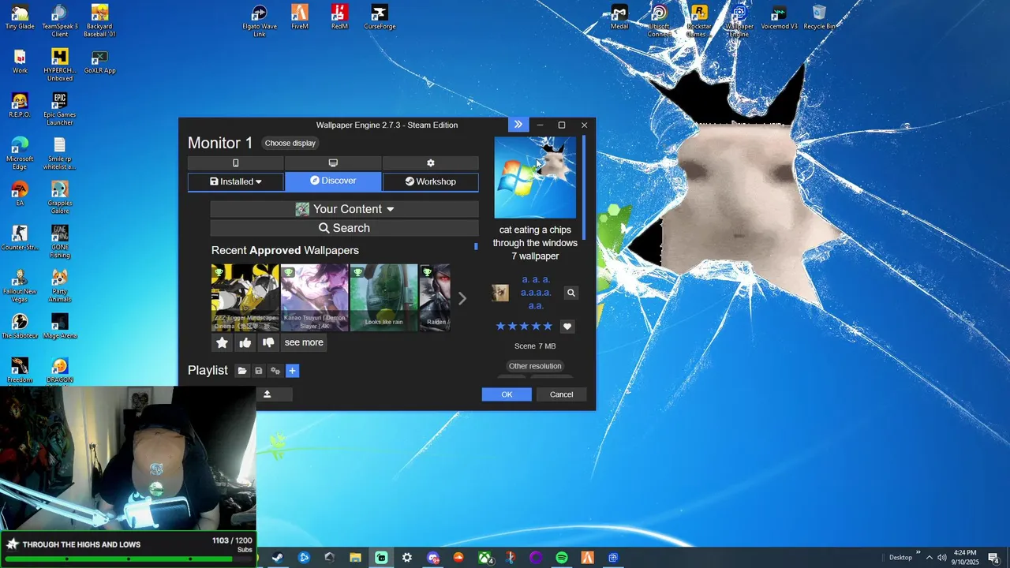Switch to the Discover tab
This screenshot has height=568, width=1010.
click(333, 181)
